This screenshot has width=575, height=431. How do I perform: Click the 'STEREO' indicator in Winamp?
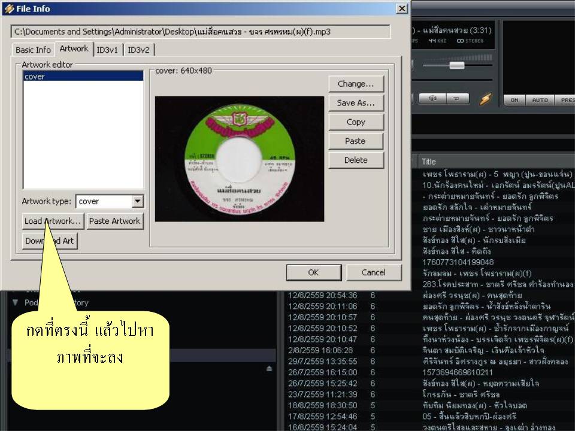click(x=470, y=41)
